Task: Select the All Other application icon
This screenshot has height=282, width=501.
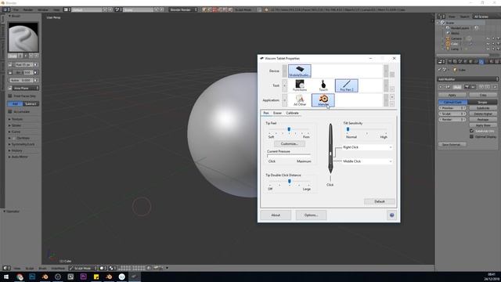Action: 300,100
